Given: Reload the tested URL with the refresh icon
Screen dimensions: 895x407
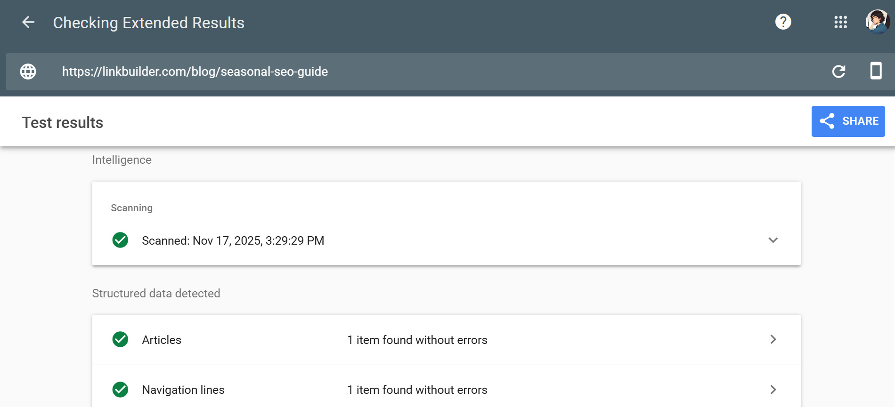Looking at the screenshot, I should pos(839,72).
